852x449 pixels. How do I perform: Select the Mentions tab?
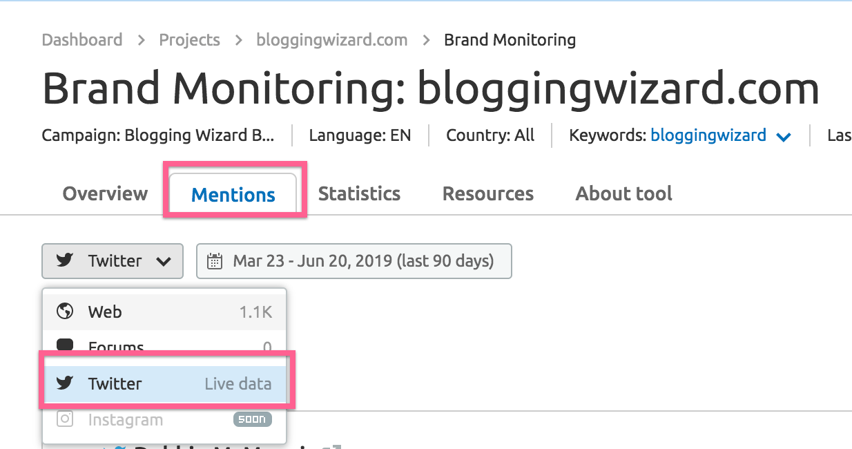pos(233,195)
